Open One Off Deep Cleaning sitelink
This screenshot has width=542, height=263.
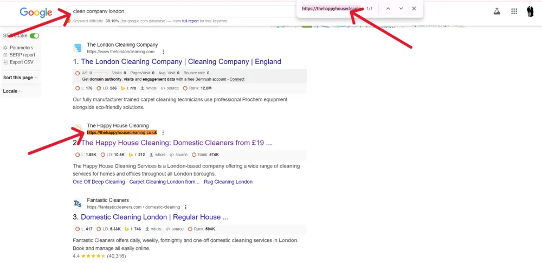(99, 182)
